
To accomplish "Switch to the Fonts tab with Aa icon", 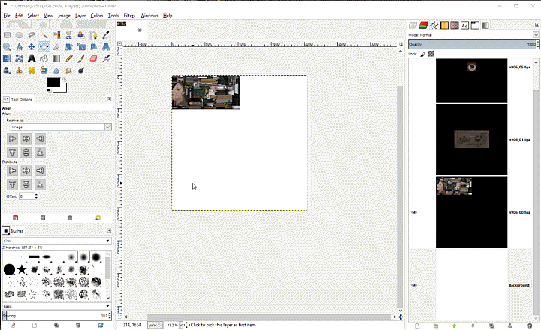I will [465, 25].
